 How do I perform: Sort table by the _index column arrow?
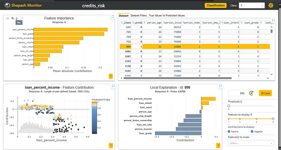point(122,23)
